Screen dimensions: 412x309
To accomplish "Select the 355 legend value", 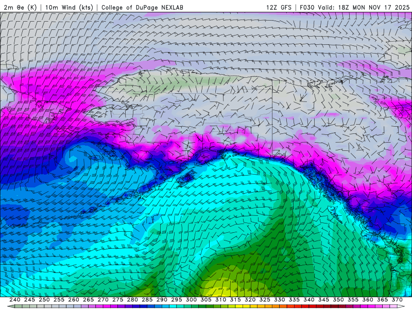I will (x=353, y=300).
